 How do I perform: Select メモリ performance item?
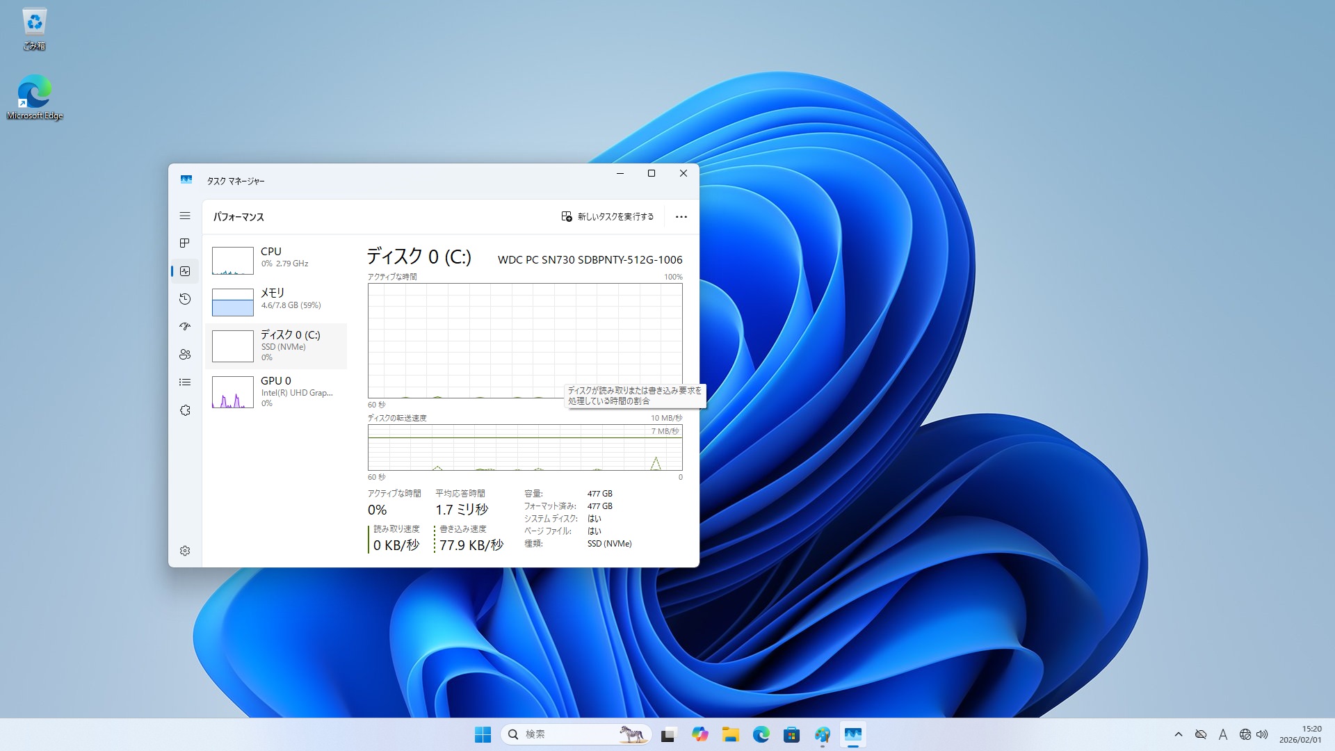(277, 301)
